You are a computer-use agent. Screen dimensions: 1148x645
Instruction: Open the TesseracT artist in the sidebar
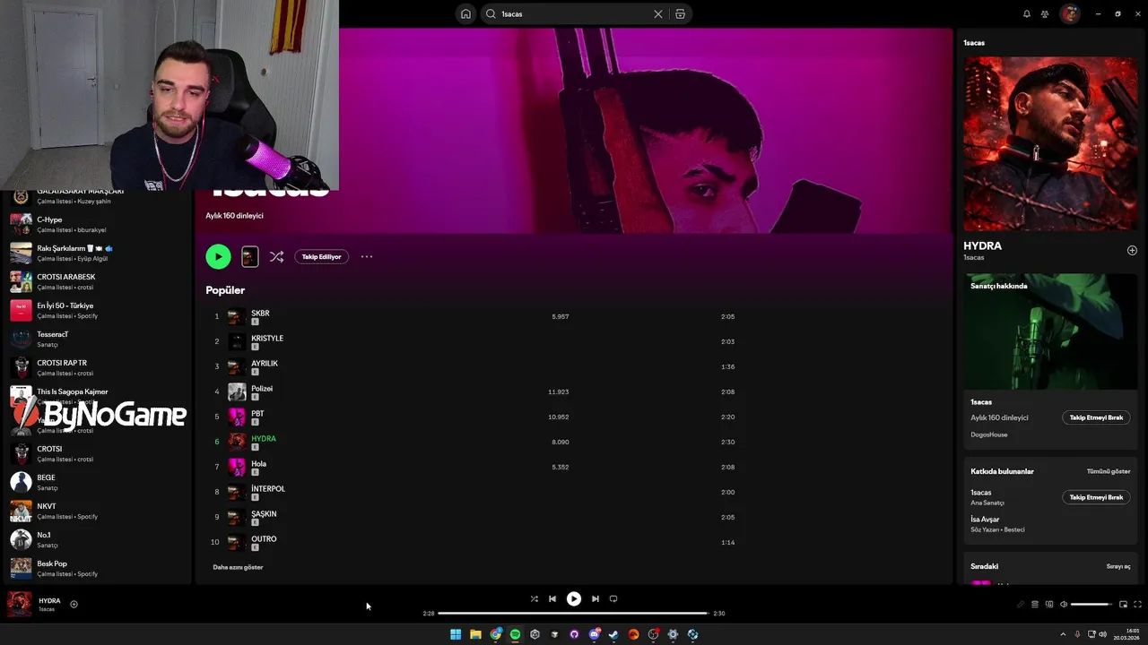97,339
